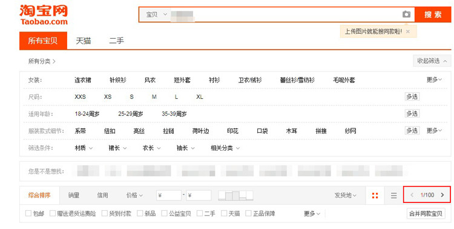
Task: Choose the 毛呢外套 category
Action: [344, 80]
